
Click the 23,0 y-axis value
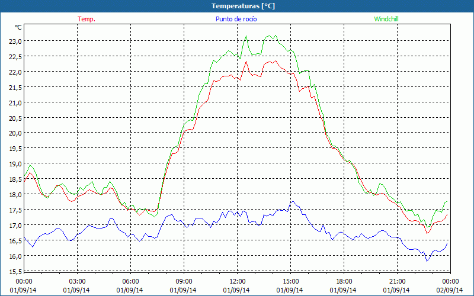15,41
